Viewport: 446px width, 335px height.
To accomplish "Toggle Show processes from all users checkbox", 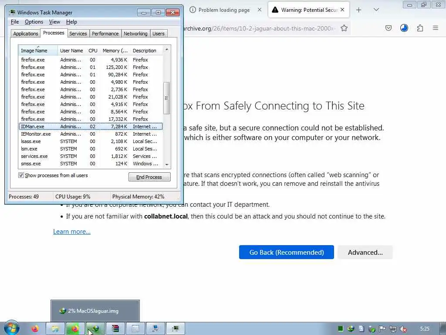I will click(x=21, y=175).
